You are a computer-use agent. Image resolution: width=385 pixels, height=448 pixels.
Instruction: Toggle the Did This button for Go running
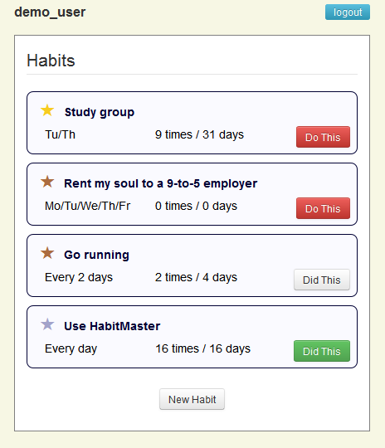(322, 280)
